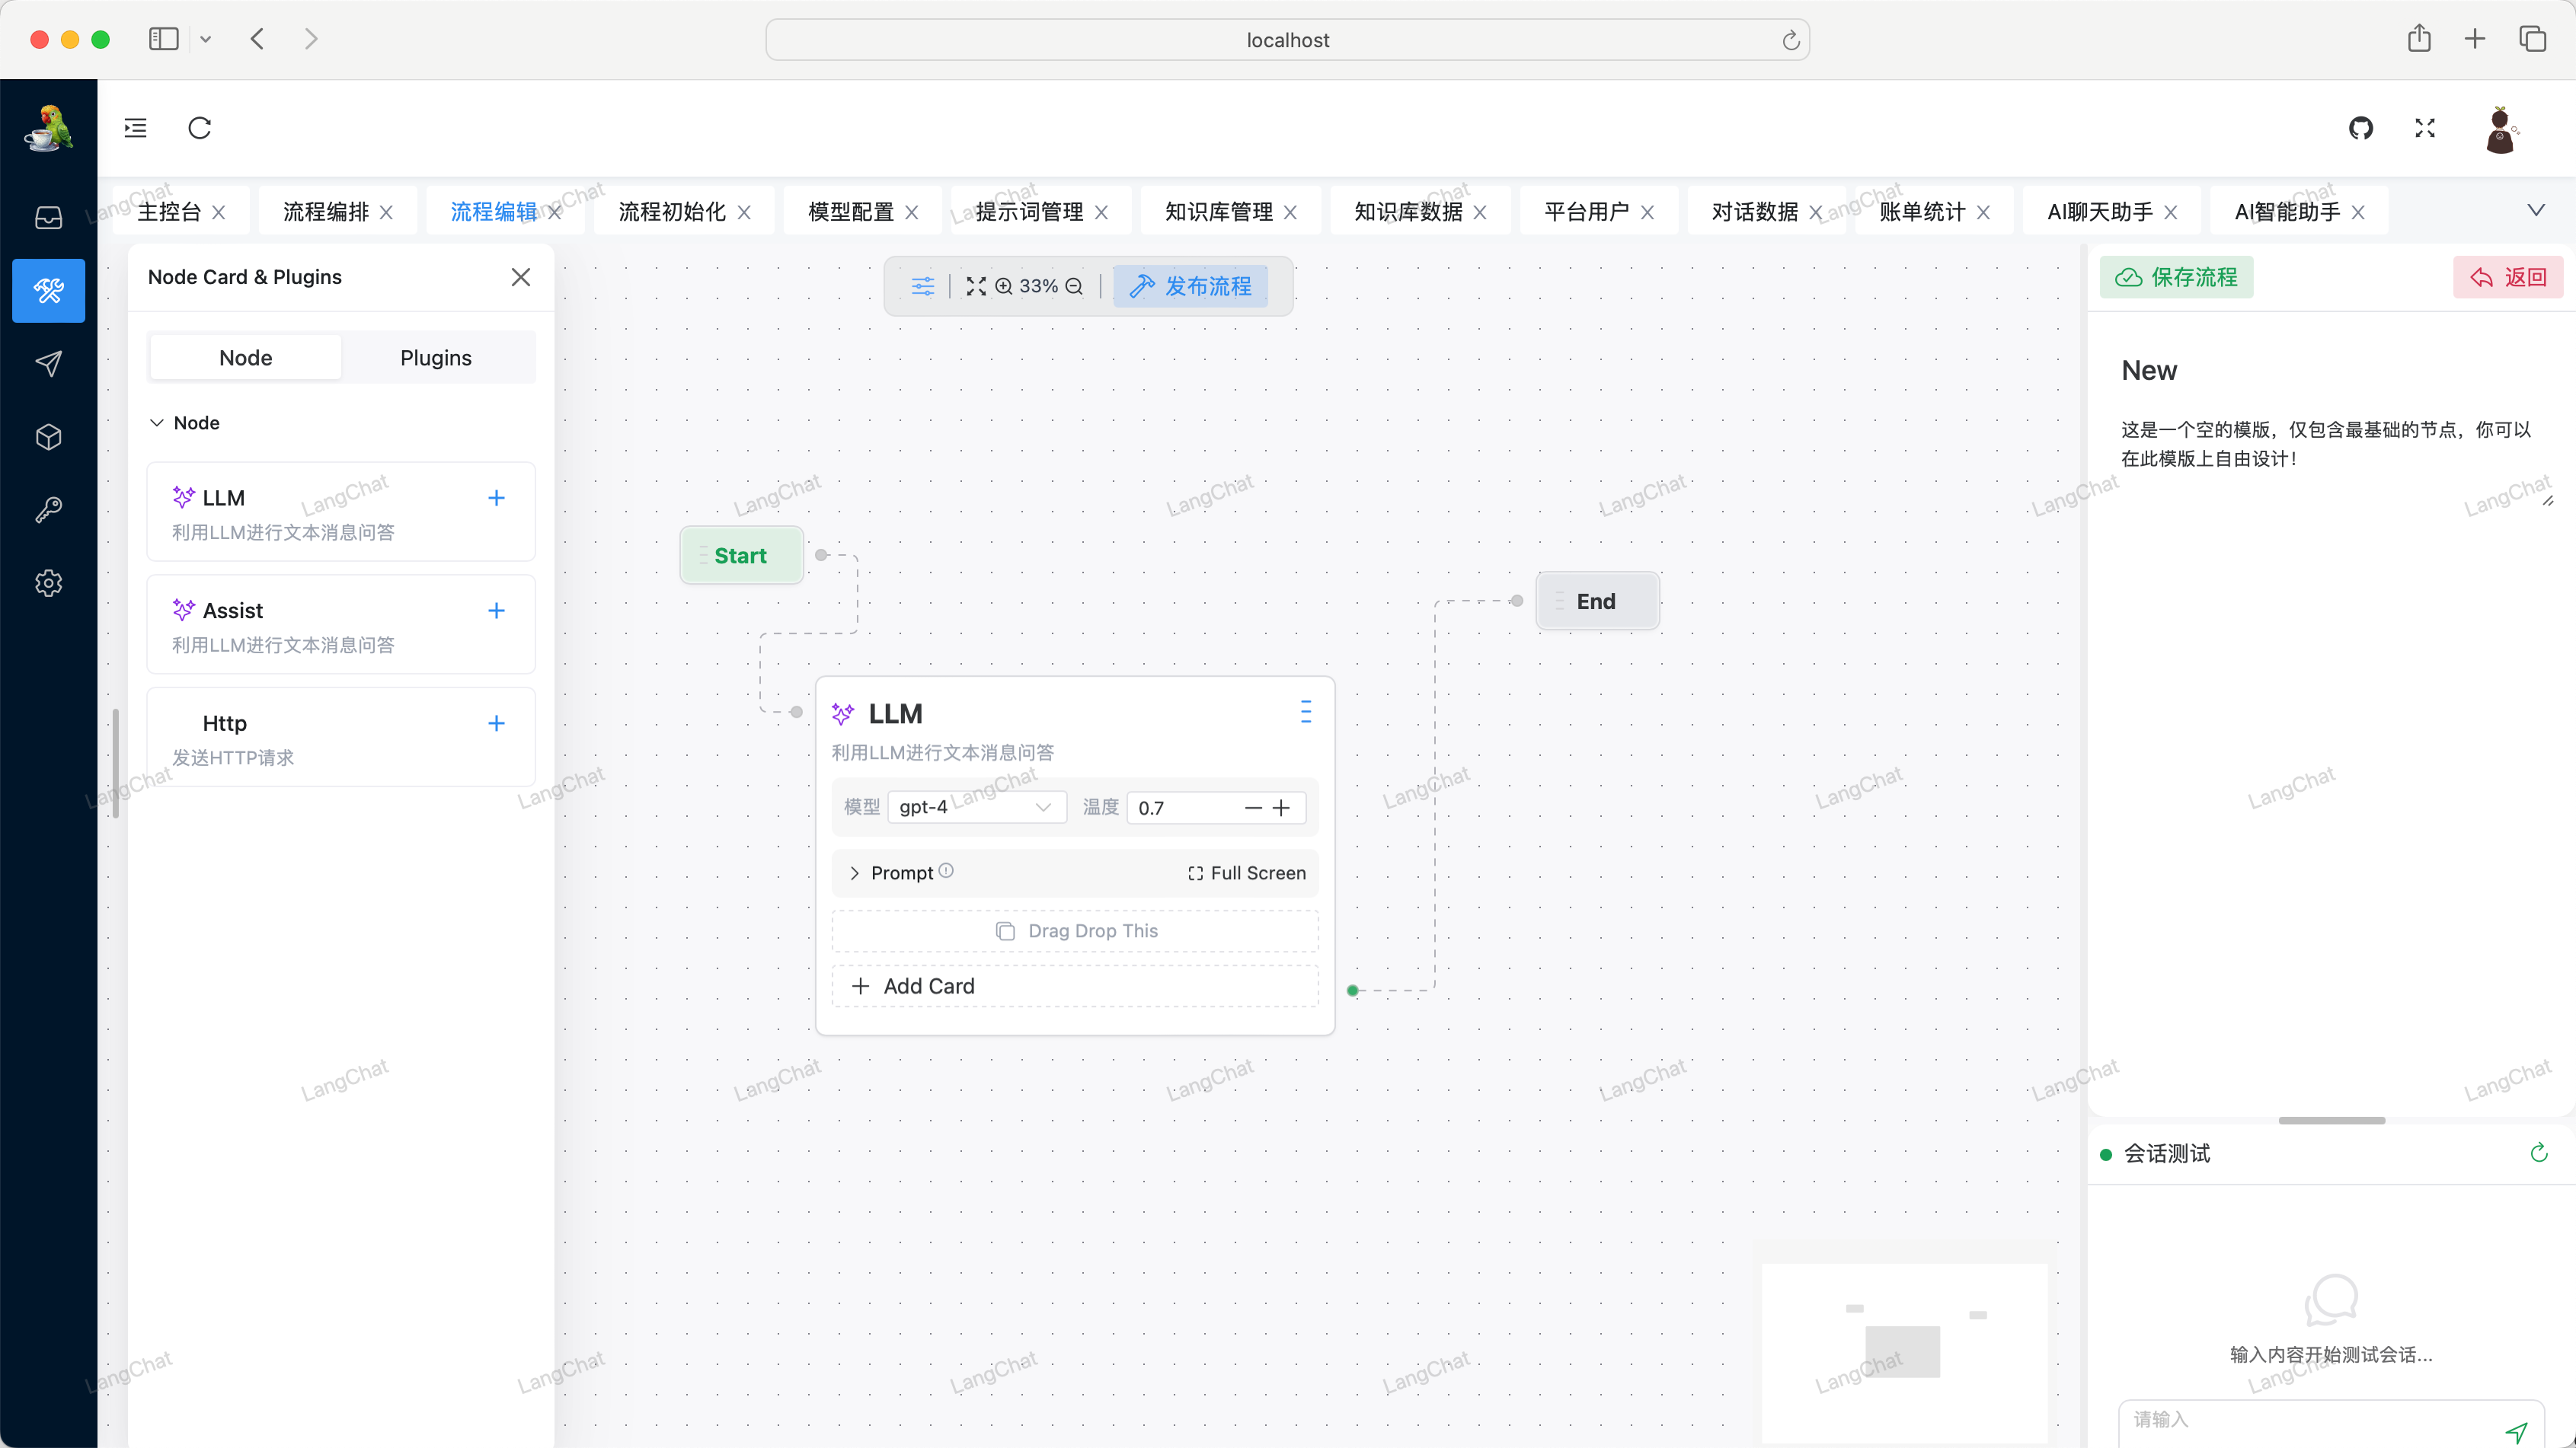2576x1448 pixels.
Task: Click the refresh page icon in header
Action: 200,128
